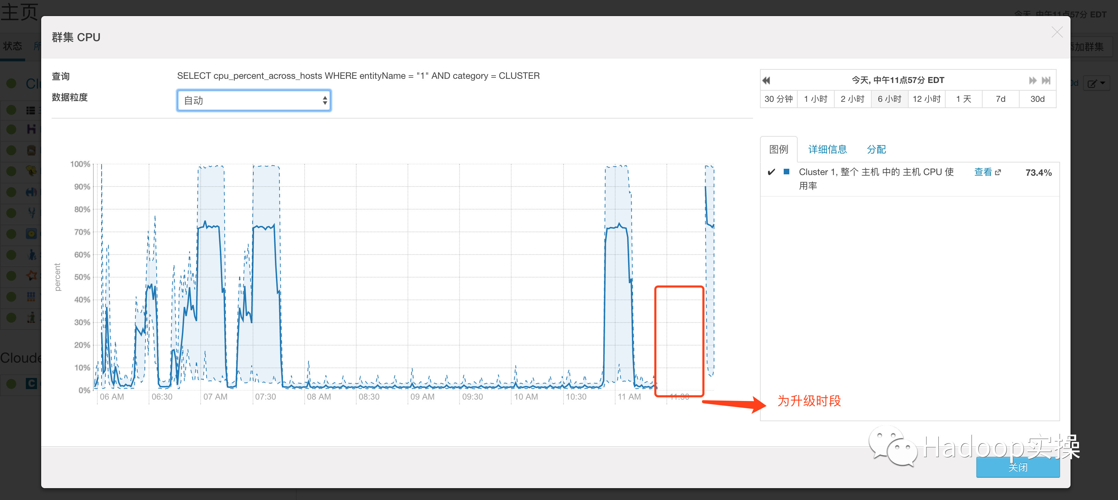This screenshot has height=500, width=1118.
Task: Step the time range forward with the fast-forward arrow
Action: point(1033,80)
